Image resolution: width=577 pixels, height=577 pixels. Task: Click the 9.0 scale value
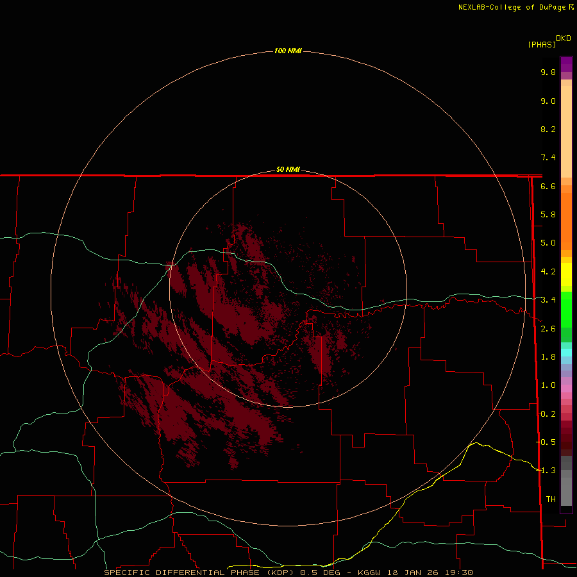[548, 101]
